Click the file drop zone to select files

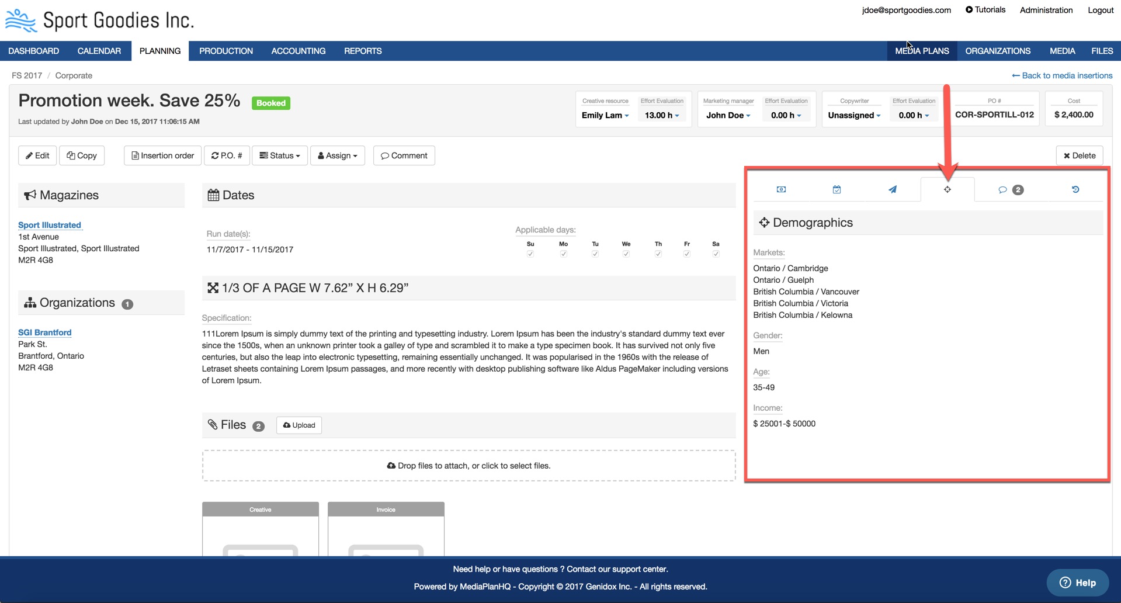tap(468, 466)
